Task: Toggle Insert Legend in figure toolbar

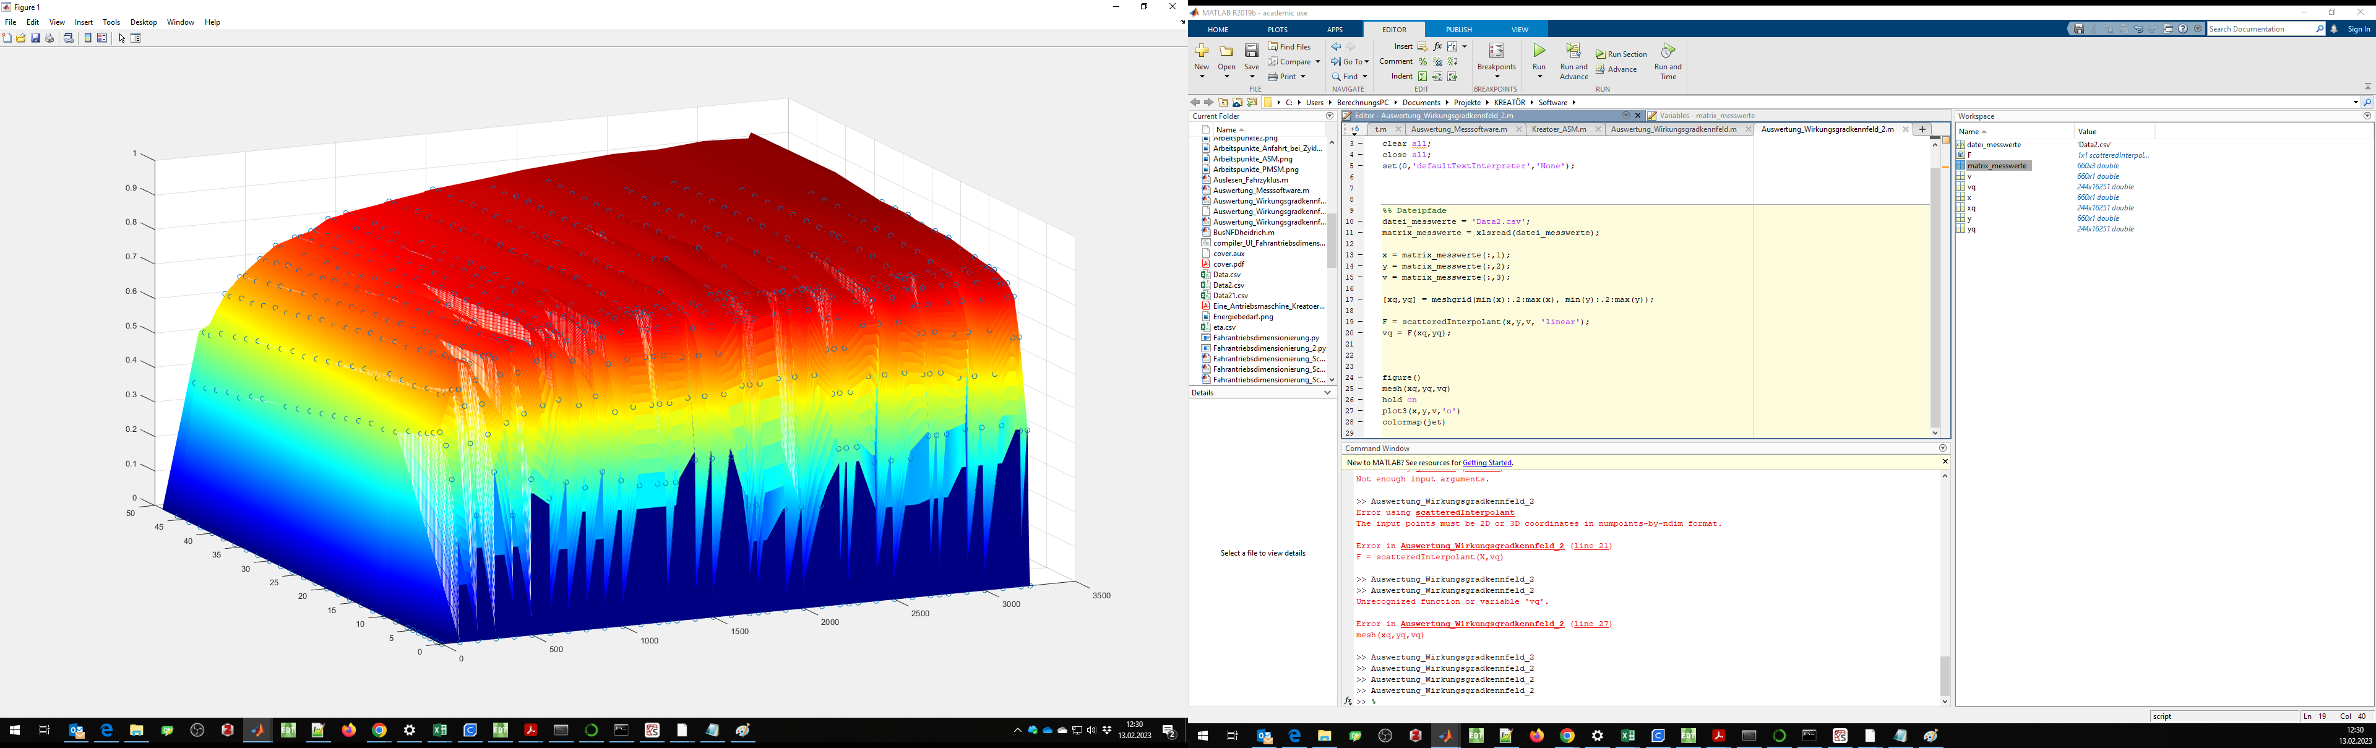Action: click(x=102, y=38)
